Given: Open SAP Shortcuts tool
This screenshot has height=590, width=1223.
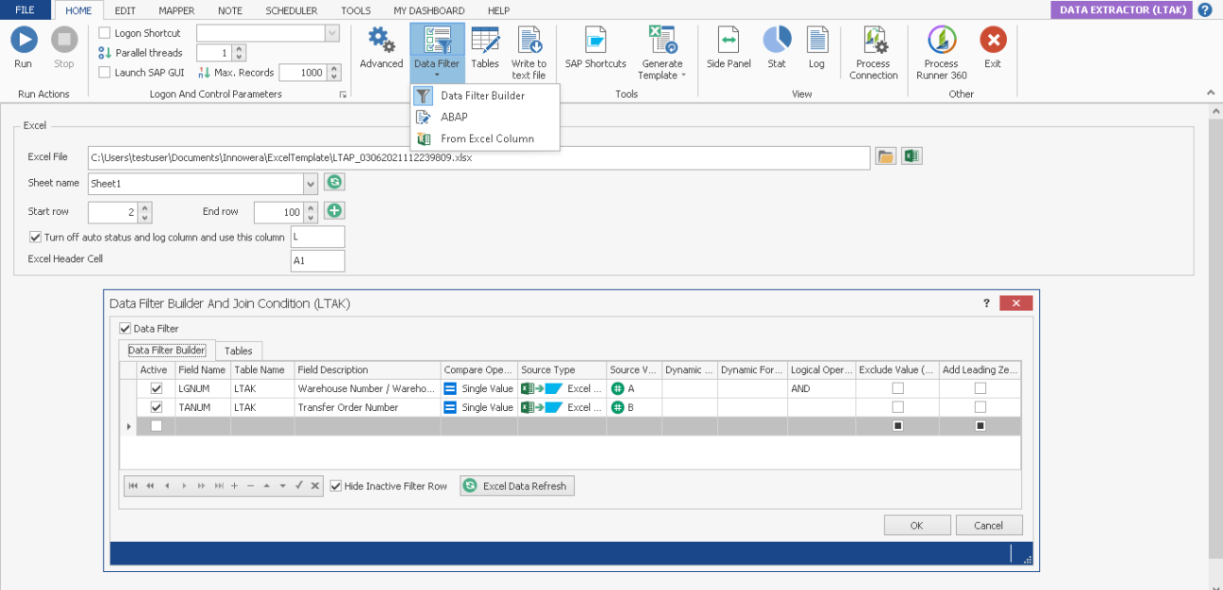Looking at the screenshot, I should [595, 41].
